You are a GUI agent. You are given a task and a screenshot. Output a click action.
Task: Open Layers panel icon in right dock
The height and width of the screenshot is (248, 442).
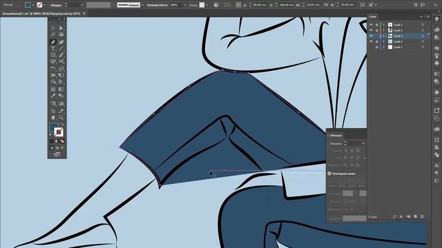[436, 19]
